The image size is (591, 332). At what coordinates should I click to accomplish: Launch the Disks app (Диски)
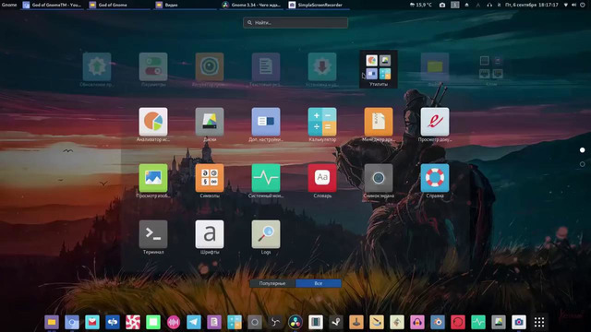tap(210, 122)
